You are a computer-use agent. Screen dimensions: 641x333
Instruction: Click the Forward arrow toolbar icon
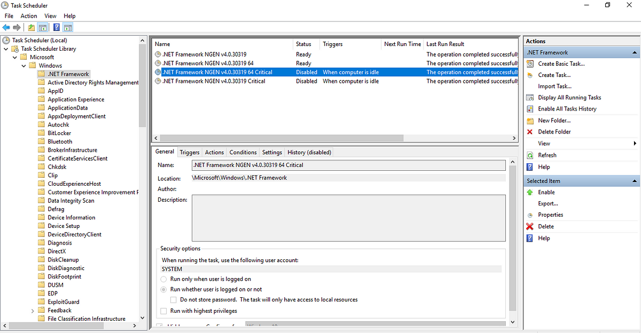[x=17, y=27]
